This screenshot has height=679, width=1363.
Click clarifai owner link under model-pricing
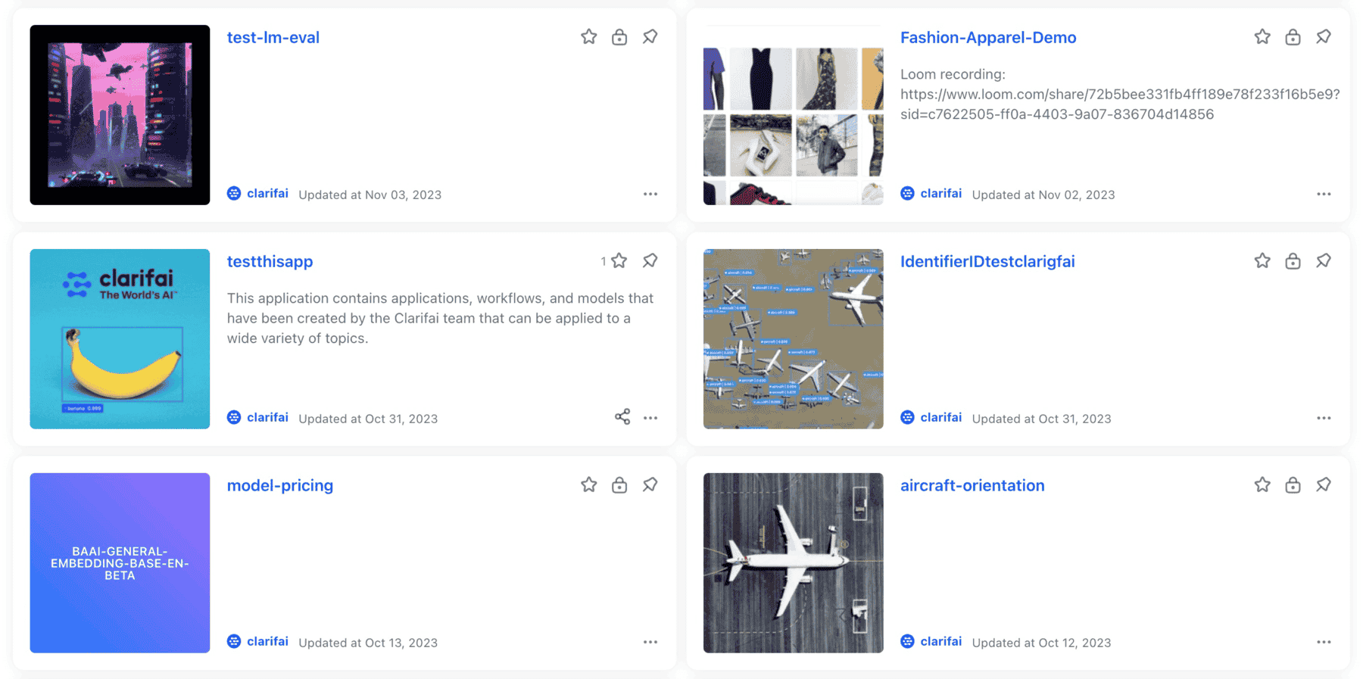(x=267, y=641)
